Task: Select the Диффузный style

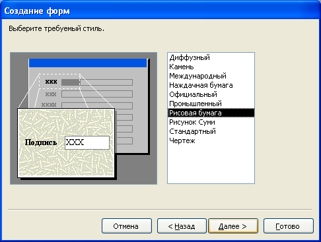Action: point(211,57)
